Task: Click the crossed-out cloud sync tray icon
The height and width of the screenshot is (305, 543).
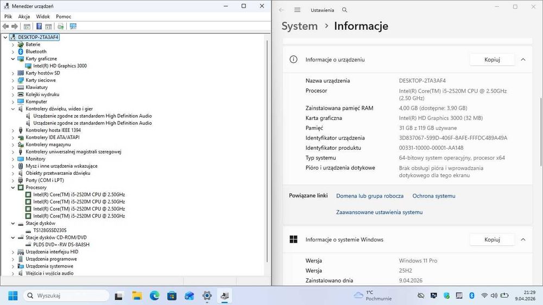Action: pos(421,296)
